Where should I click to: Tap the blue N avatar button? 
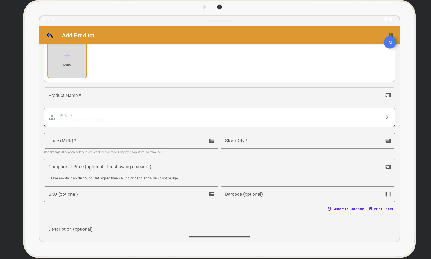390,43
